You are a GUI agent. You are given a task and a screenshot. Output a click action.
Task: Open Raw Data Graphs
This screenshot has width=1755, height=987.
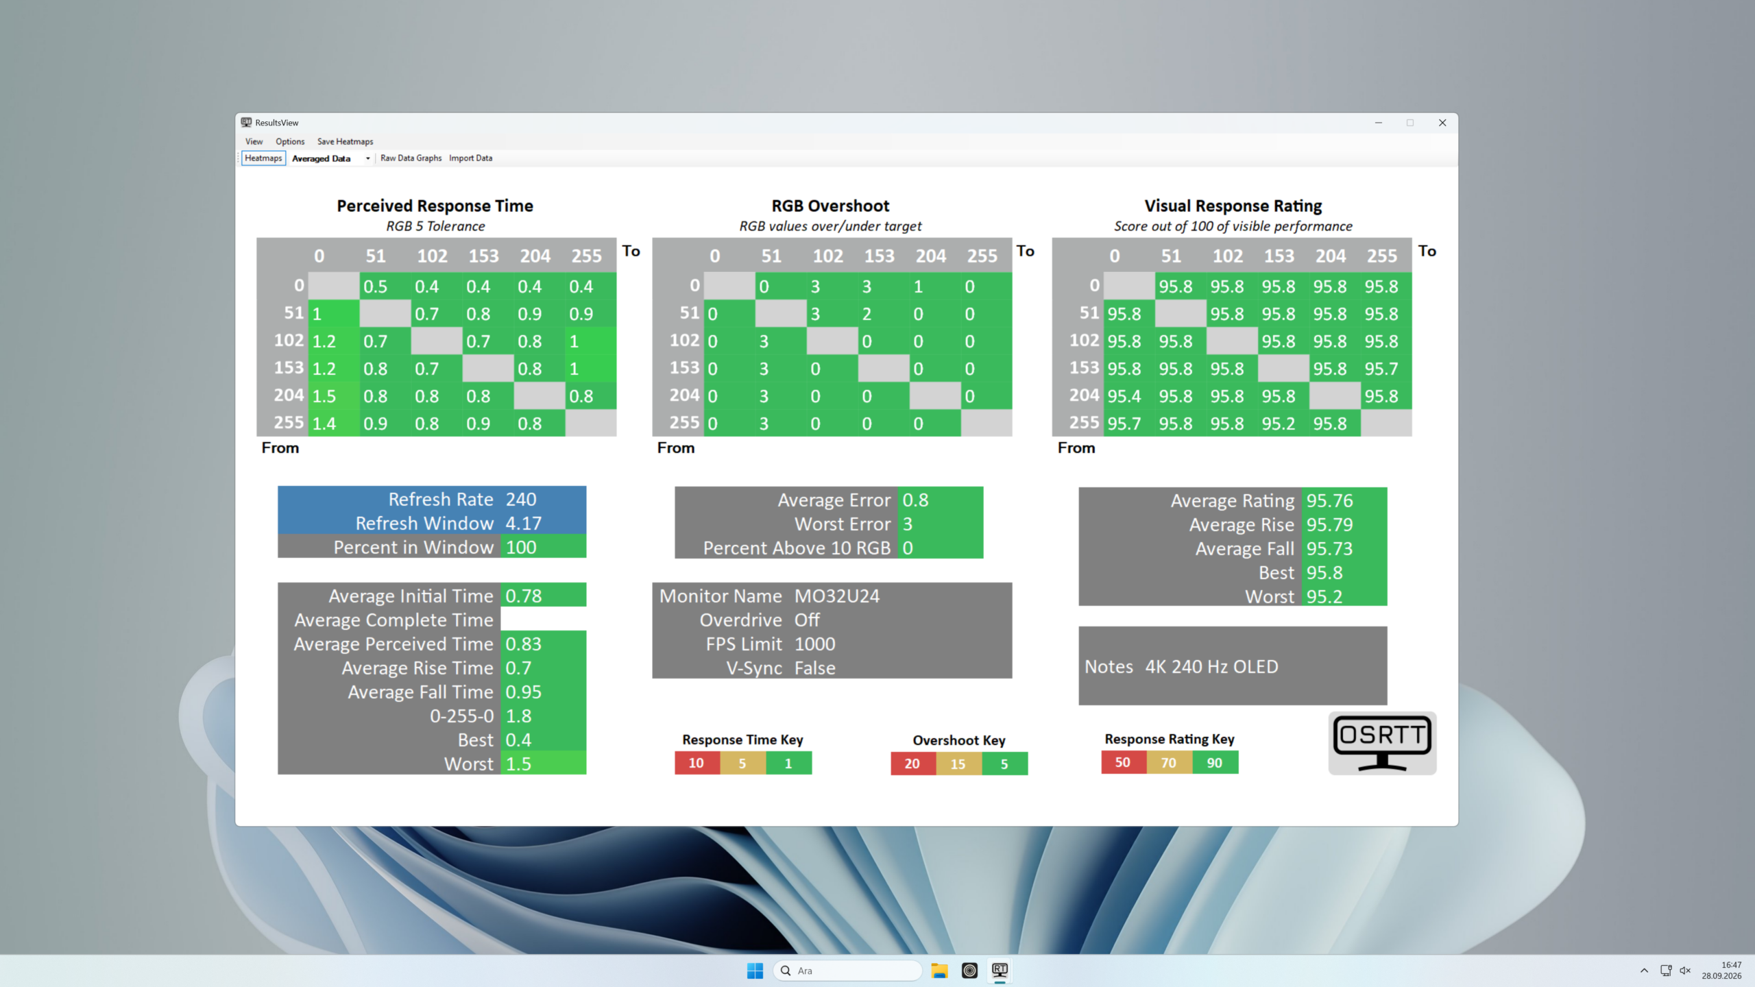pos(411,158)
